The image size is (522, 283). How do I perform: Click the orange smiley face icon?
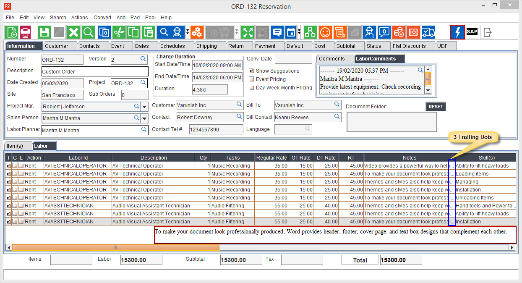click(x=325, y=32)
